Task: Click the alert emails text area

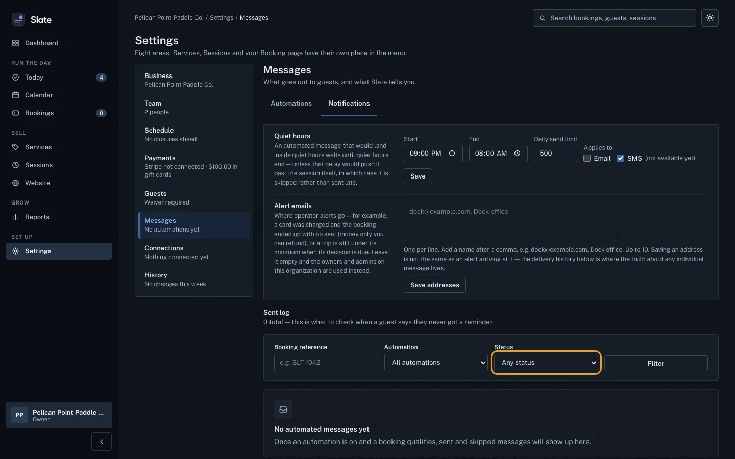Action: pos(511,221)
